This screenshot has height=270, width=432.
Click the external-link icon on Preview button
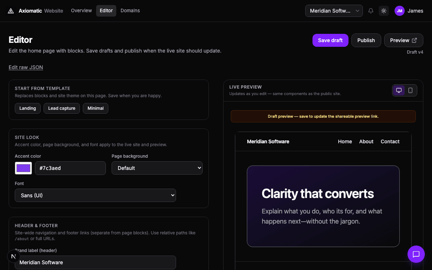[414, 40]
